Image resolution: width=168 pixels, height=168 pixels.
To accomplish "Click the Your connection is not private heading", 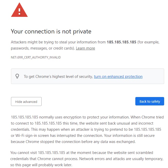I will pos(51,31).
